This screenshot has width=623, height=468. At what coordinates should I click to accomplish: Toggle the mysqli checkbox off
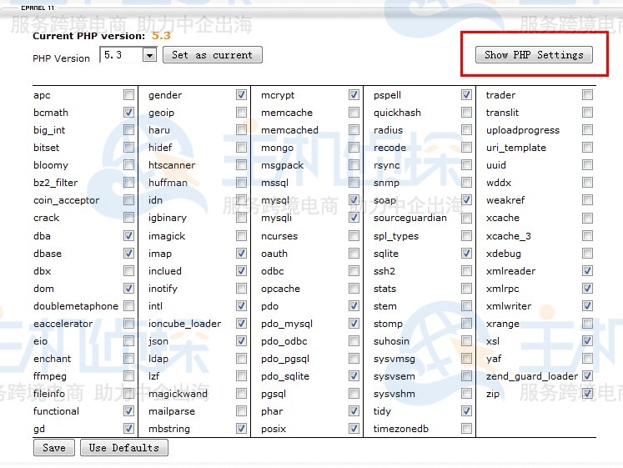[x=354, y=218]
